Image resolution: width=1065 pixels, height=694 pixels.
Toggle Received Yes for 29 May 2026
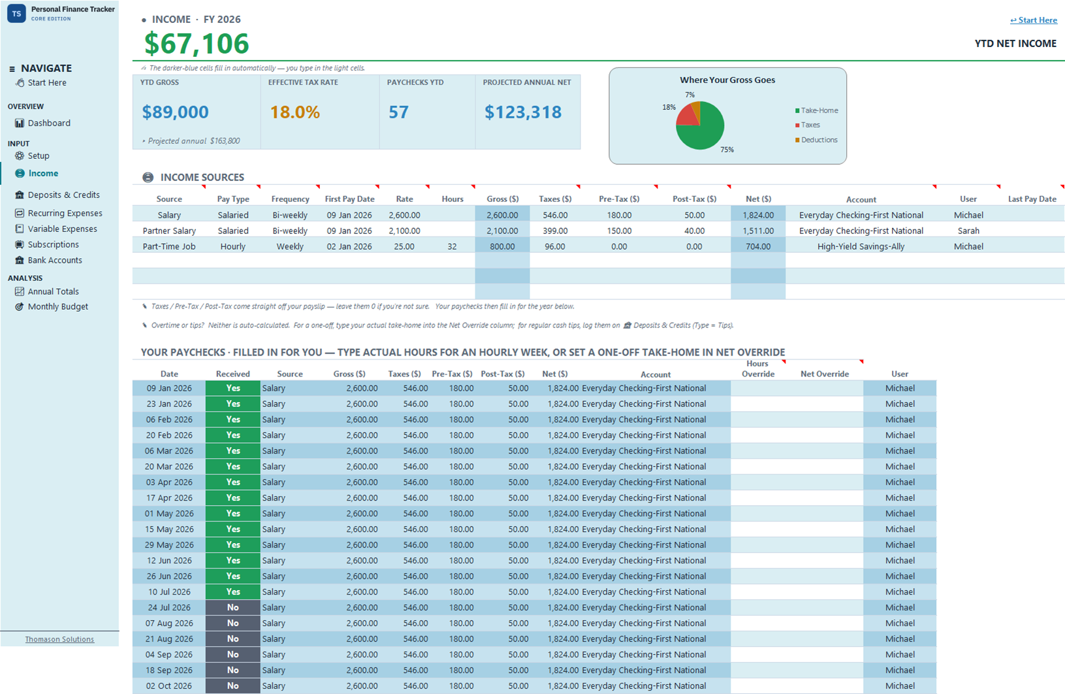pos(232,545)
